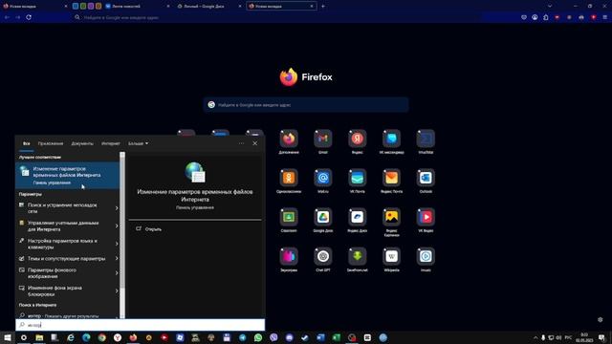
Task: Expand 'Изменение фона экрана блокировки' arrow
Action: 117,290
